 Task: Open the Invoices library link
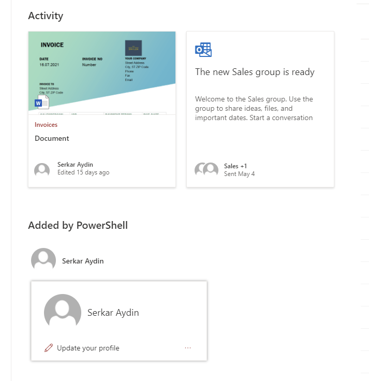click(x=46, y=125)
